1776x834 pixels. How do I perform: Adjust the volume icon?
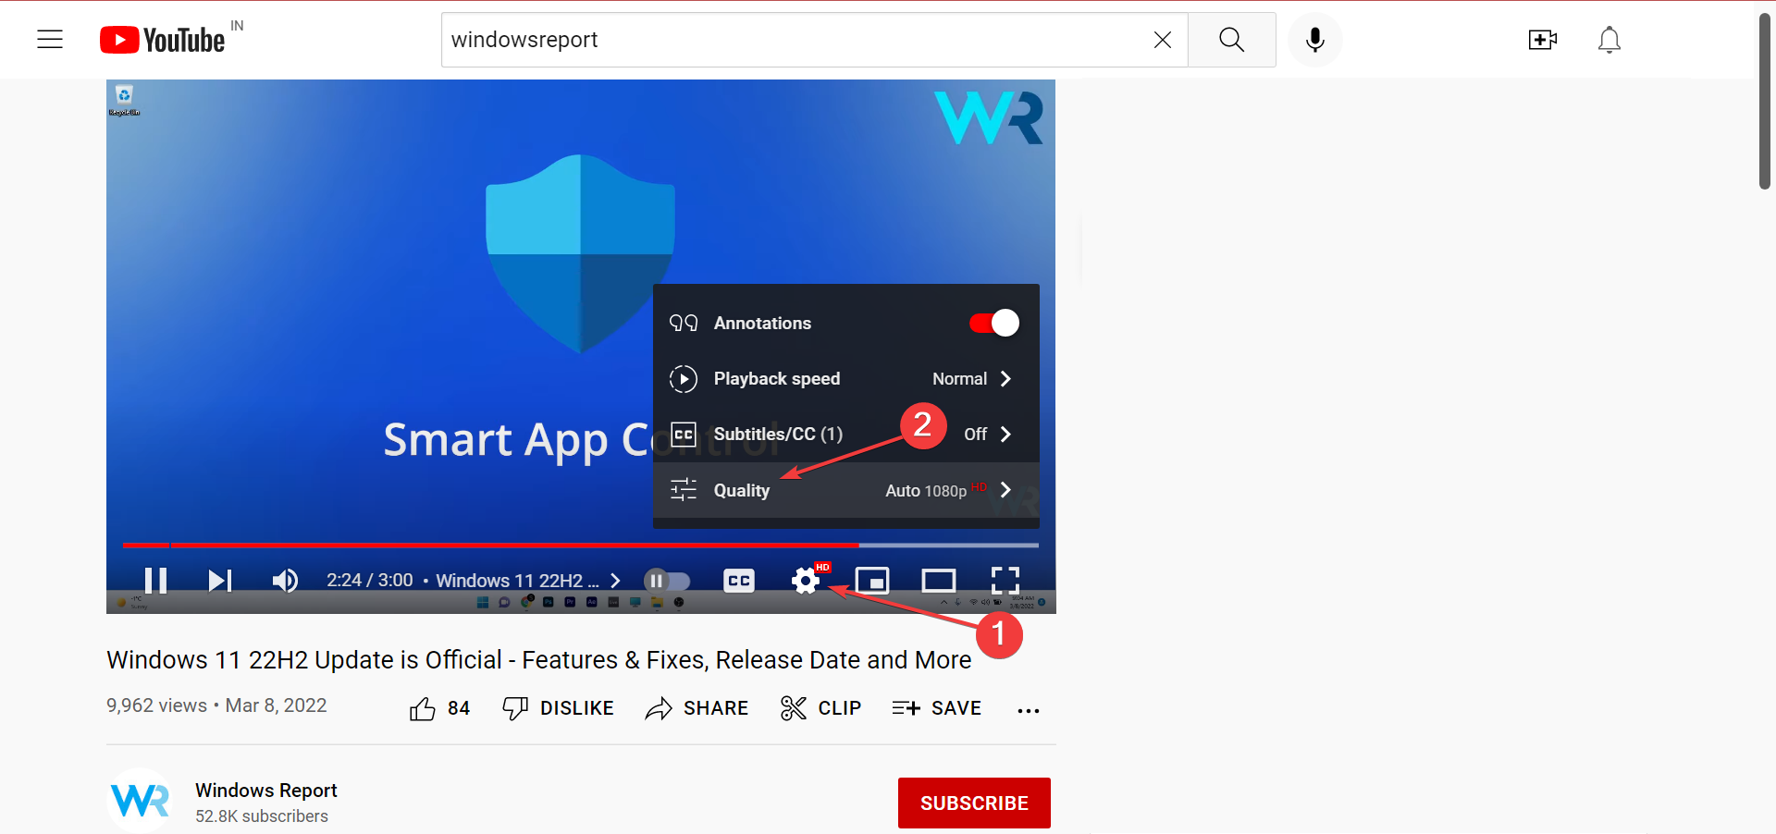284,581
